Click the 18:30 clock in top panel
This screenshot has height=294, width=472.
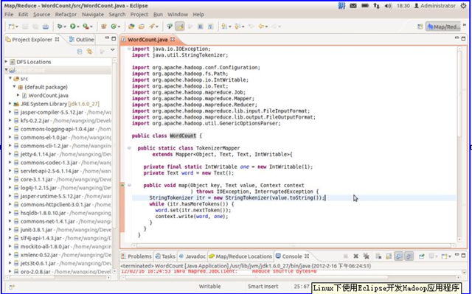[x=403, y=6]
